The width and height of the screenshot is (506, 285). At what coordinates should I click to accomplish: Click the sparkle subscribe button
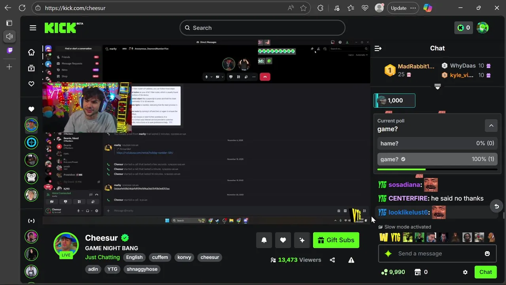click(x=302, y=240)
